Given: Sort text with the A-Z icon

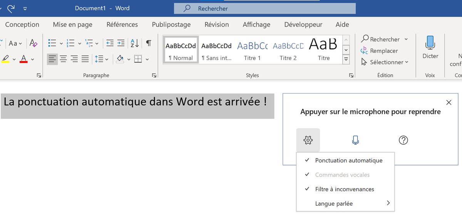Looking at the screenshot, I should [134, 43].
